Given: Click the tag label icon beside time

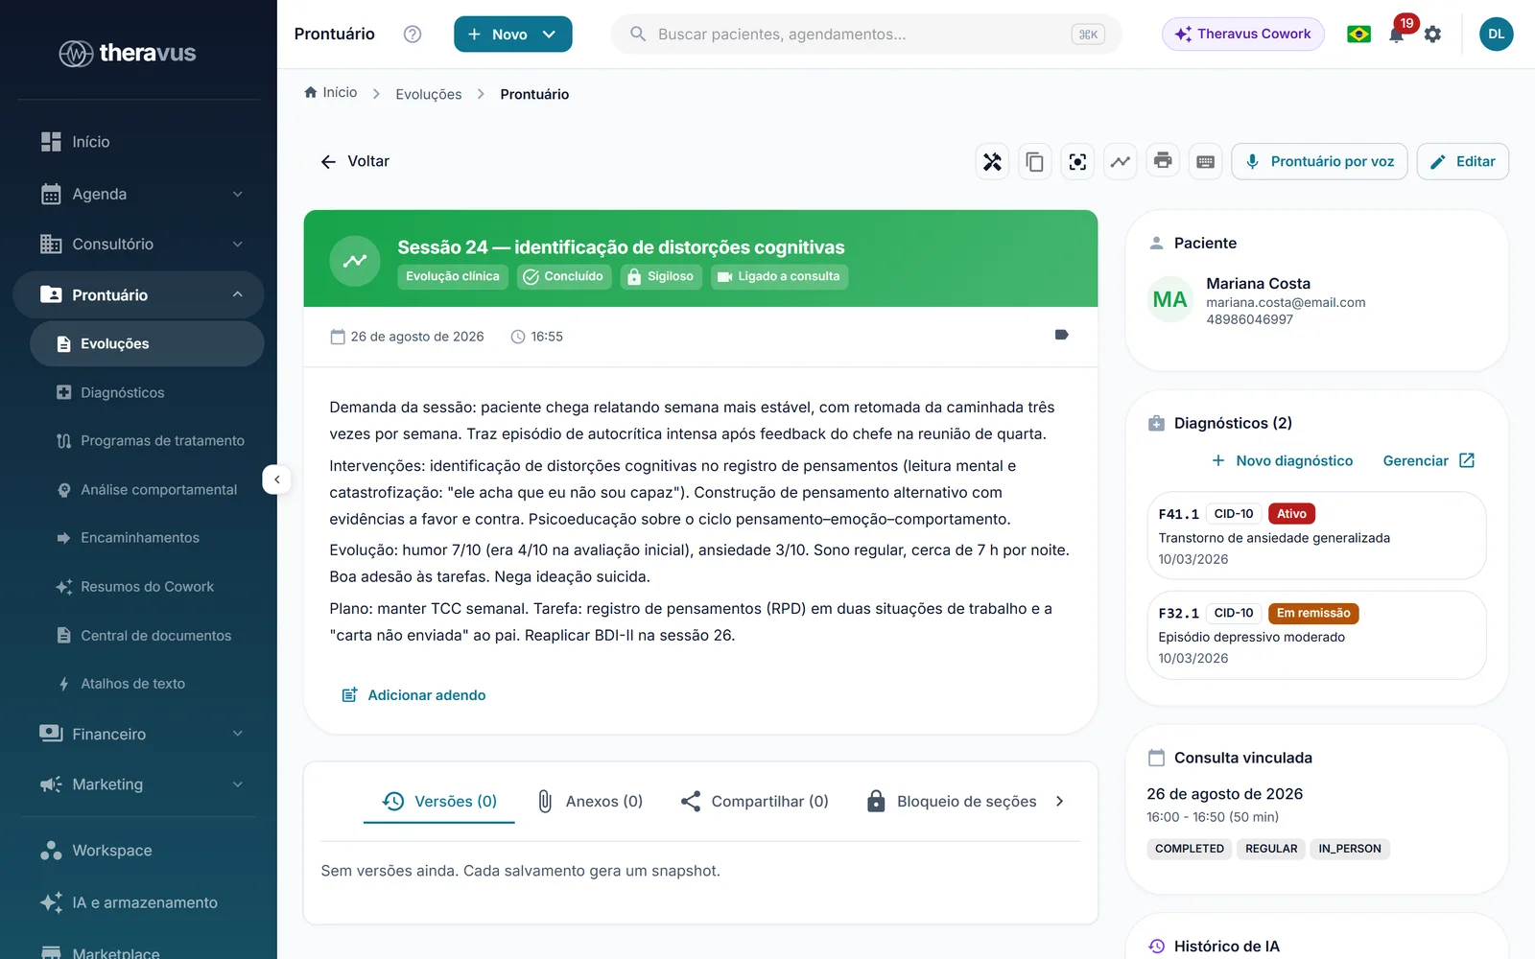Looking at the screenshot, I should click(x=1061, y=336).
